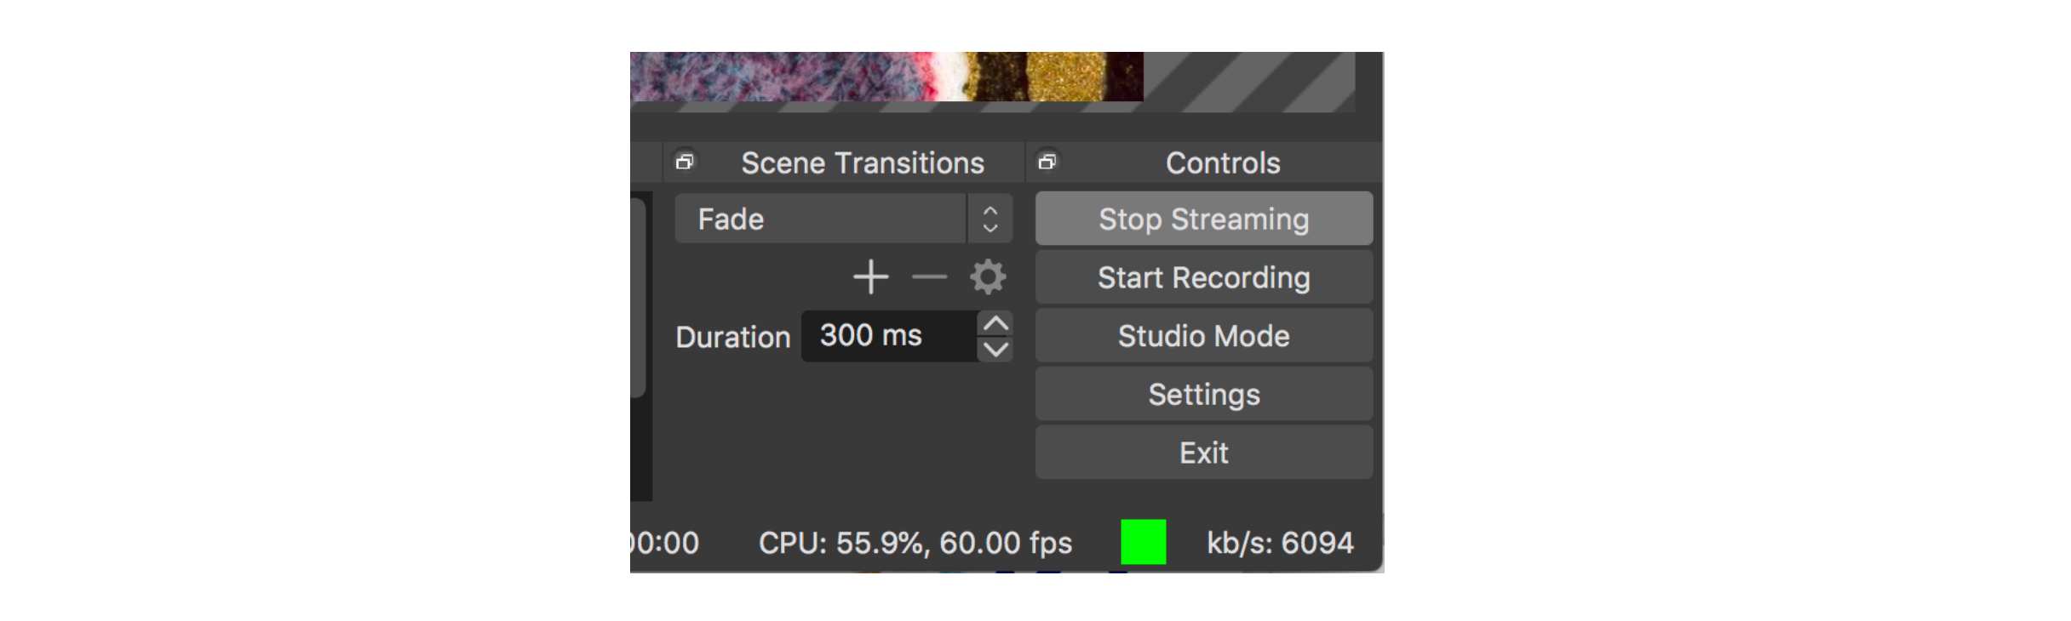The height and width of the screenshot is (621, 2071).
Task: Stop Streaming
Action: (1203, 219)
